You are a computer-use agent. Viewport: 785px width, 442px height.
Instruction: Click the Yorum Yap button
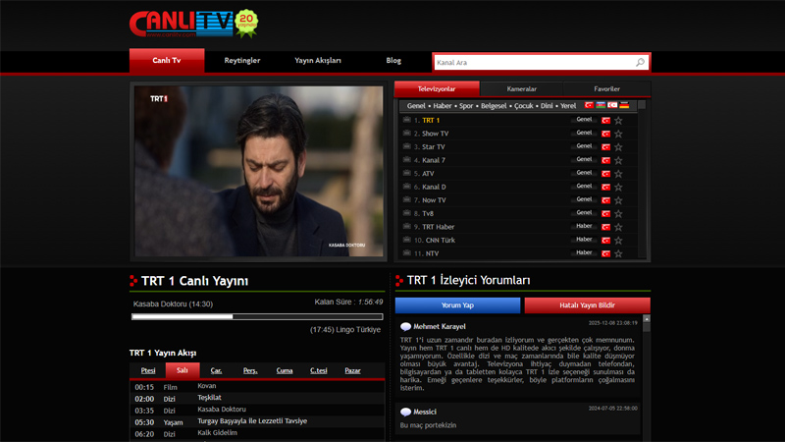(457, 305)
